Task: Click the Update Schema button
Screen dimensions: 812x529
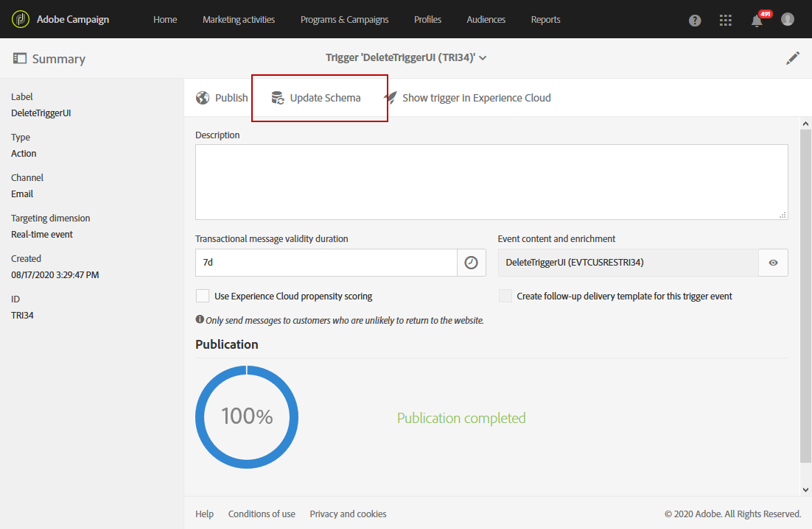Action: click(x=316, y=98)
